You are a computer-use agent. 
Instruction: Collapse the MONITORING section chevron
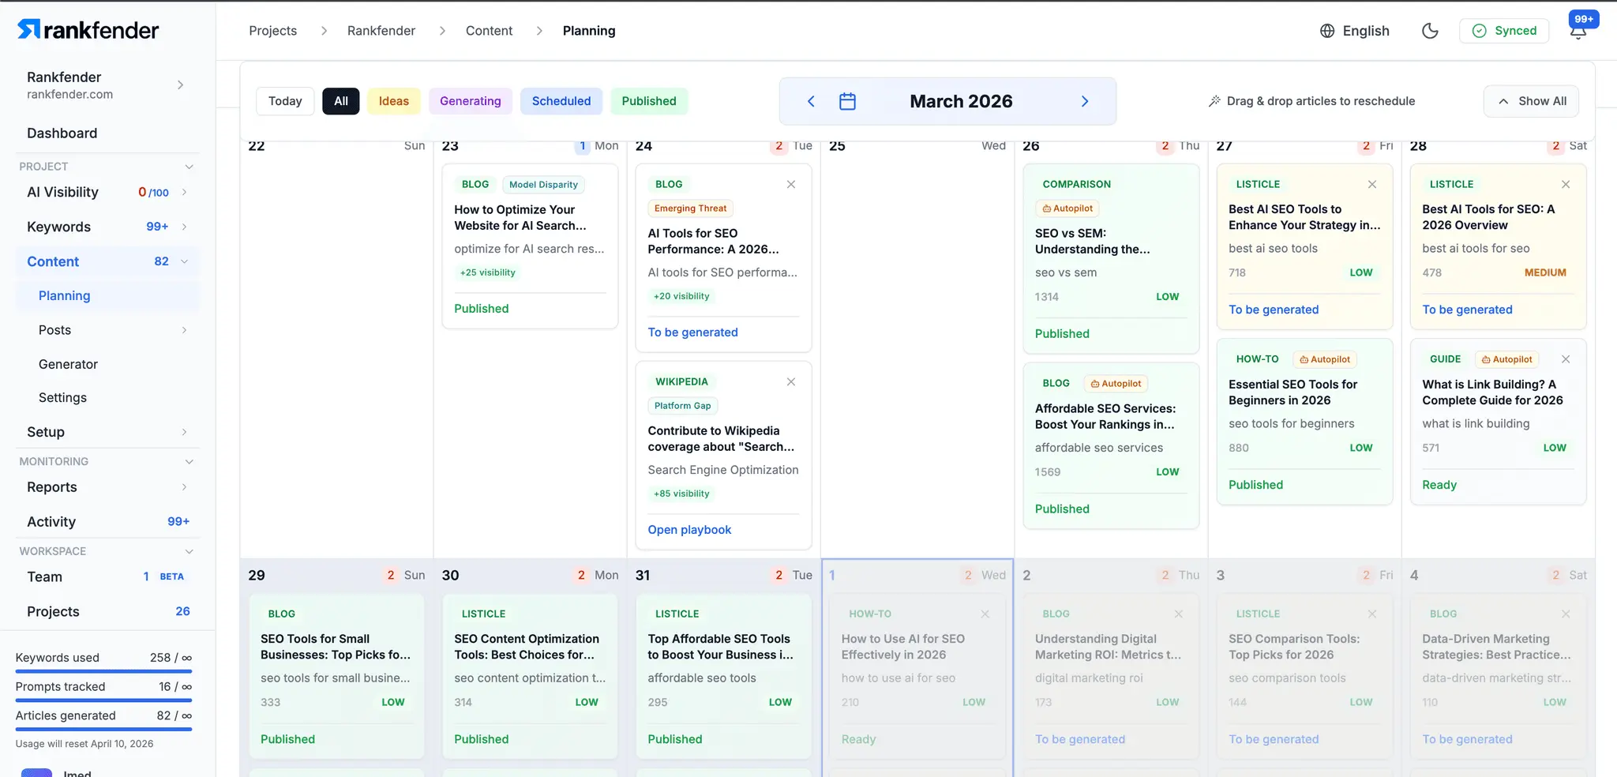[x=189, y=462]
